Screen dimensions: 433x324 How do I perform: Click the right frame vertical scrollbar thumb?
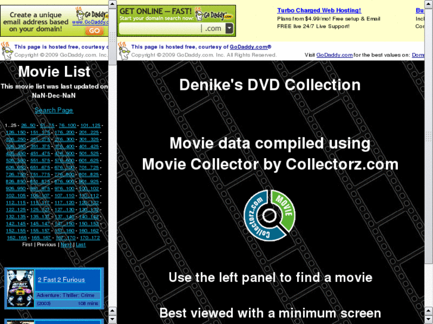pos(429,136)
